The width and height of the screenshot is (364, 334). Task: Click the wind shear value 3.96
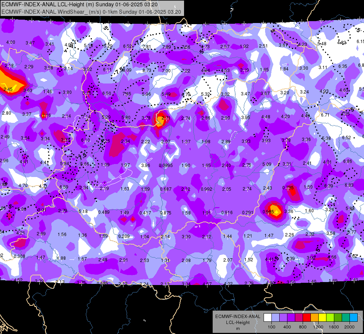145,166
